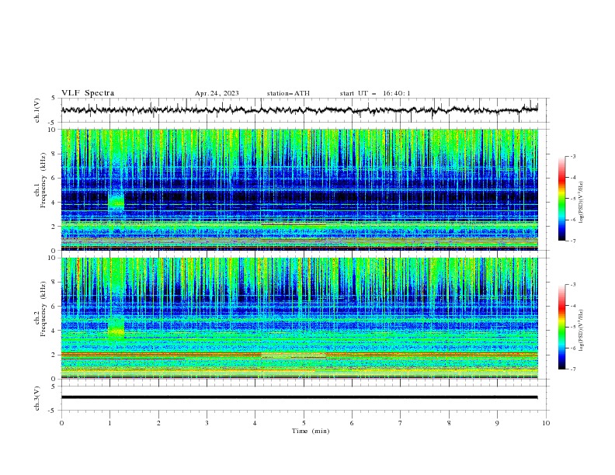The height and width of the screenshot is (475, 615).
Task: Click the ch.1 spectrogram color scale bar
Action: (x=561, y=199)
